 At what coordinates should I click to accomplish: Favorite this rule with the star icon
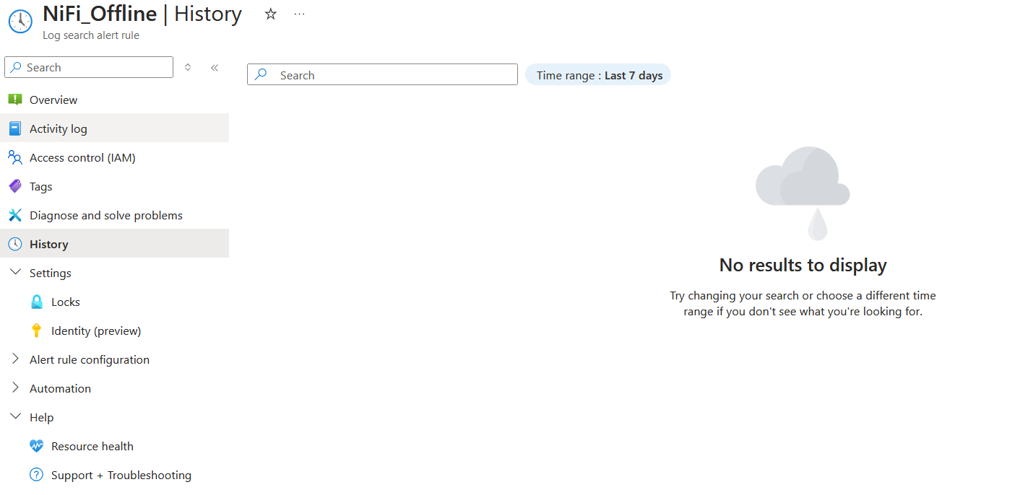[x=271, y=14]
